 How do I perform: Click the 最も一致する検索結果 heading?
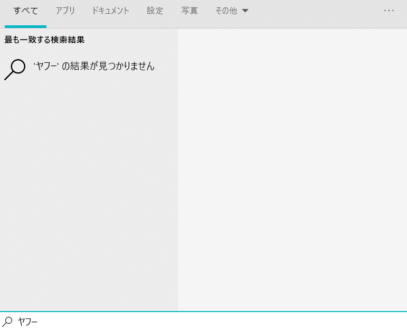(x=44, y=40)
